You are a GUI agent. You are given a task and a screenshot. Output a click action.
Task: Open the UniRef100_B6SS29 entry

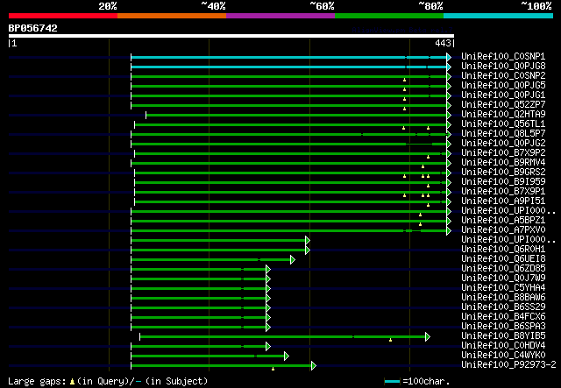[503, 307]
